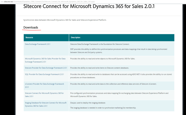Open xConnect Provider for Data Exchange Framework link

(44, 86)
